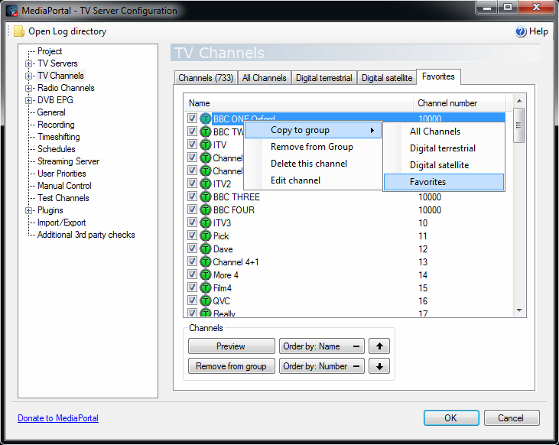Viewport: 559px width, 445px height.
Task: Click the Cancel button
Action: coord(512,418)
